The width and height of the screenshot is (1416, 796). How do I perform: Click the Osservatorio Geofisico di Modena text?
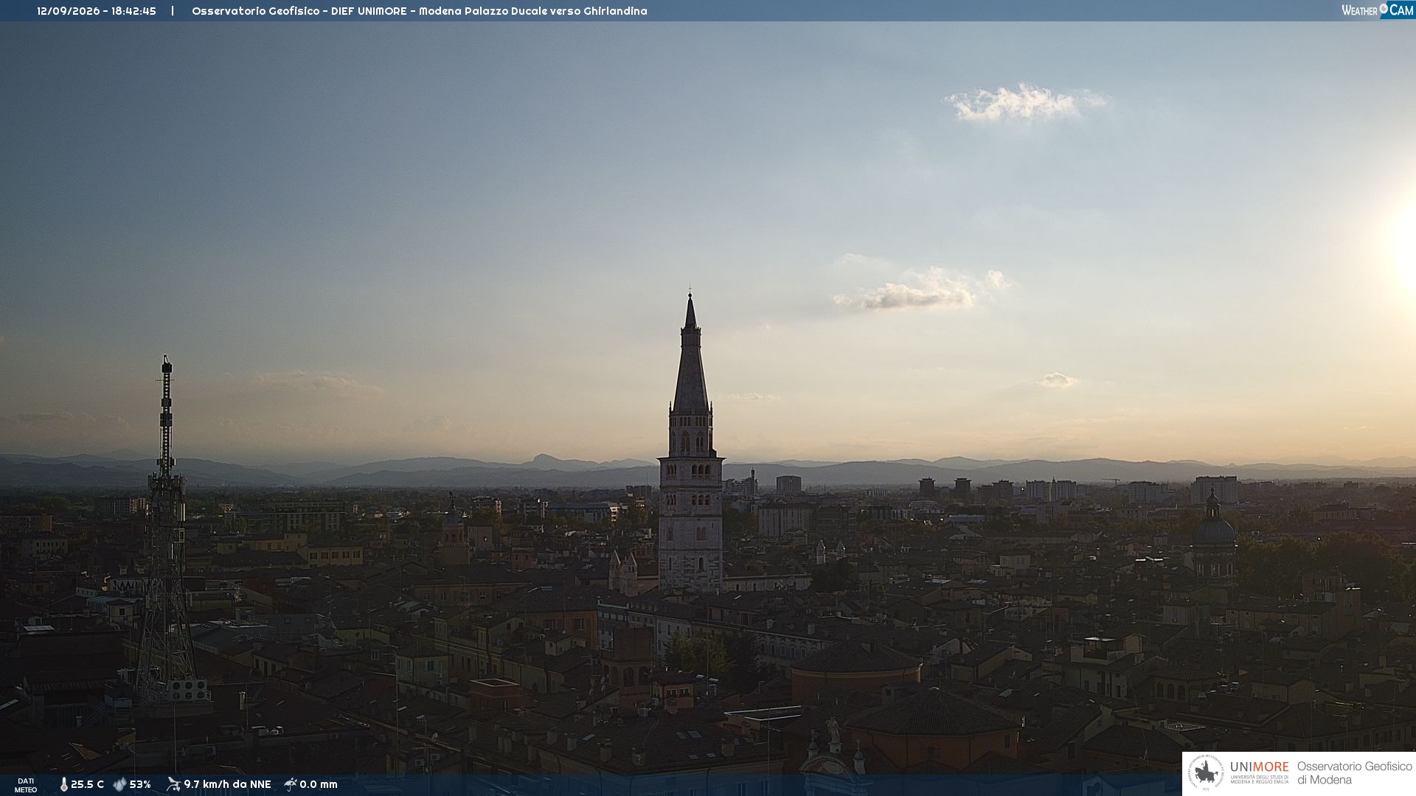click(x=1354, y=773)
